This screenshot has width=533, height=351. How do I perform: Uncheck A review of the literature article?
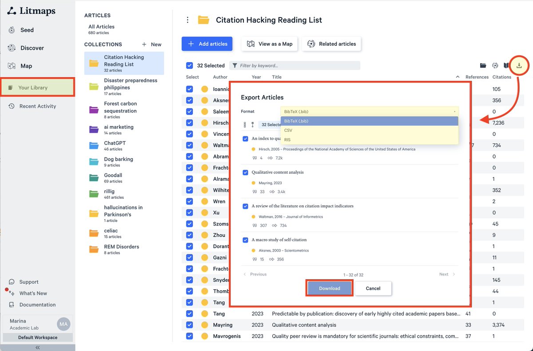245,206
